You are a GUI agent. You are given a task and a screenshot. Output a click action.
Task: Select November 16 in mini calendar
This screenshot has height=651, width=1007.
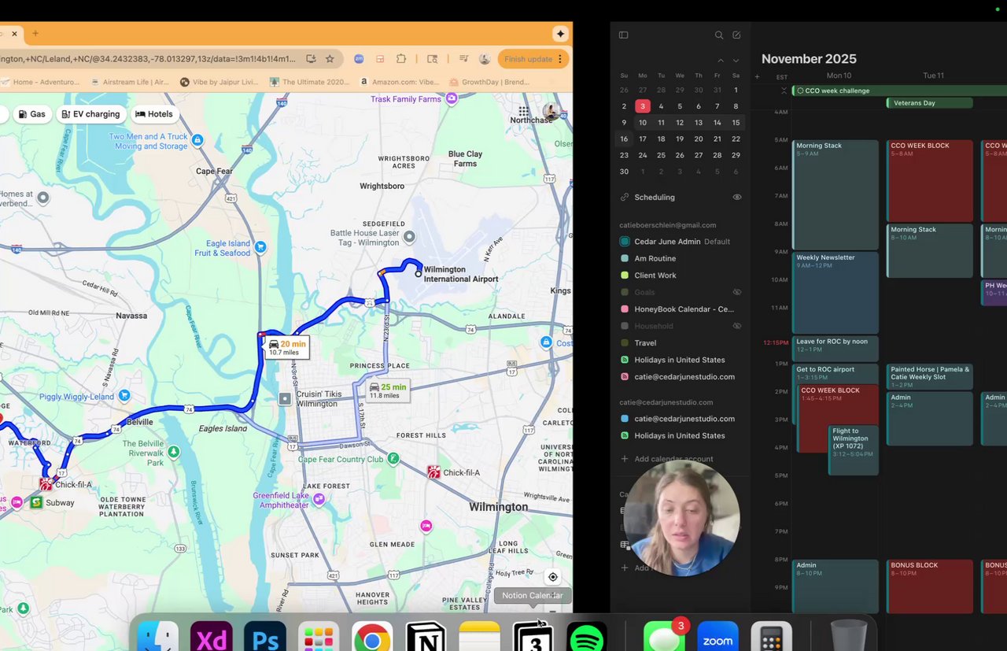(x=624, y=139)
